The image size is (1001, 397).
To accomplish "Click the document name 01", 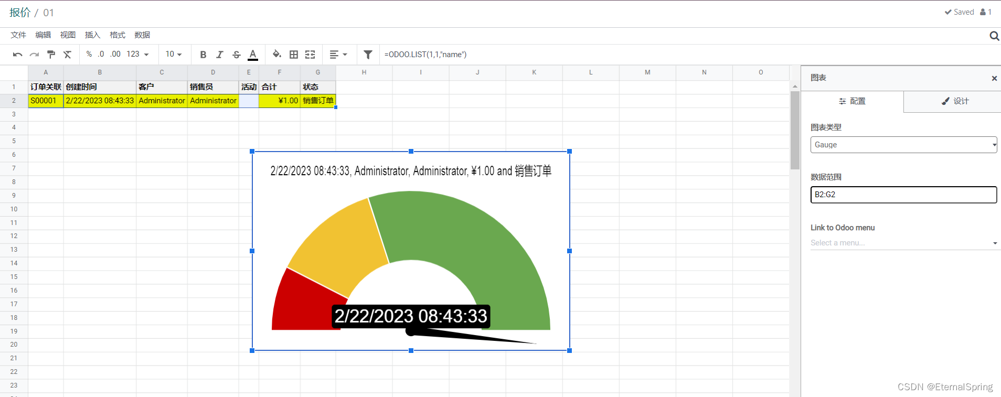I will coord(48,13).
